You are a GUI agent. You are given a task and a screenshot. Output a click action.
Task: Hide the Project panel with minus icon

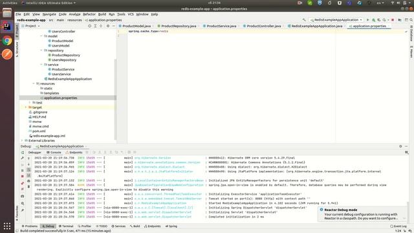[x=114, y=26]
